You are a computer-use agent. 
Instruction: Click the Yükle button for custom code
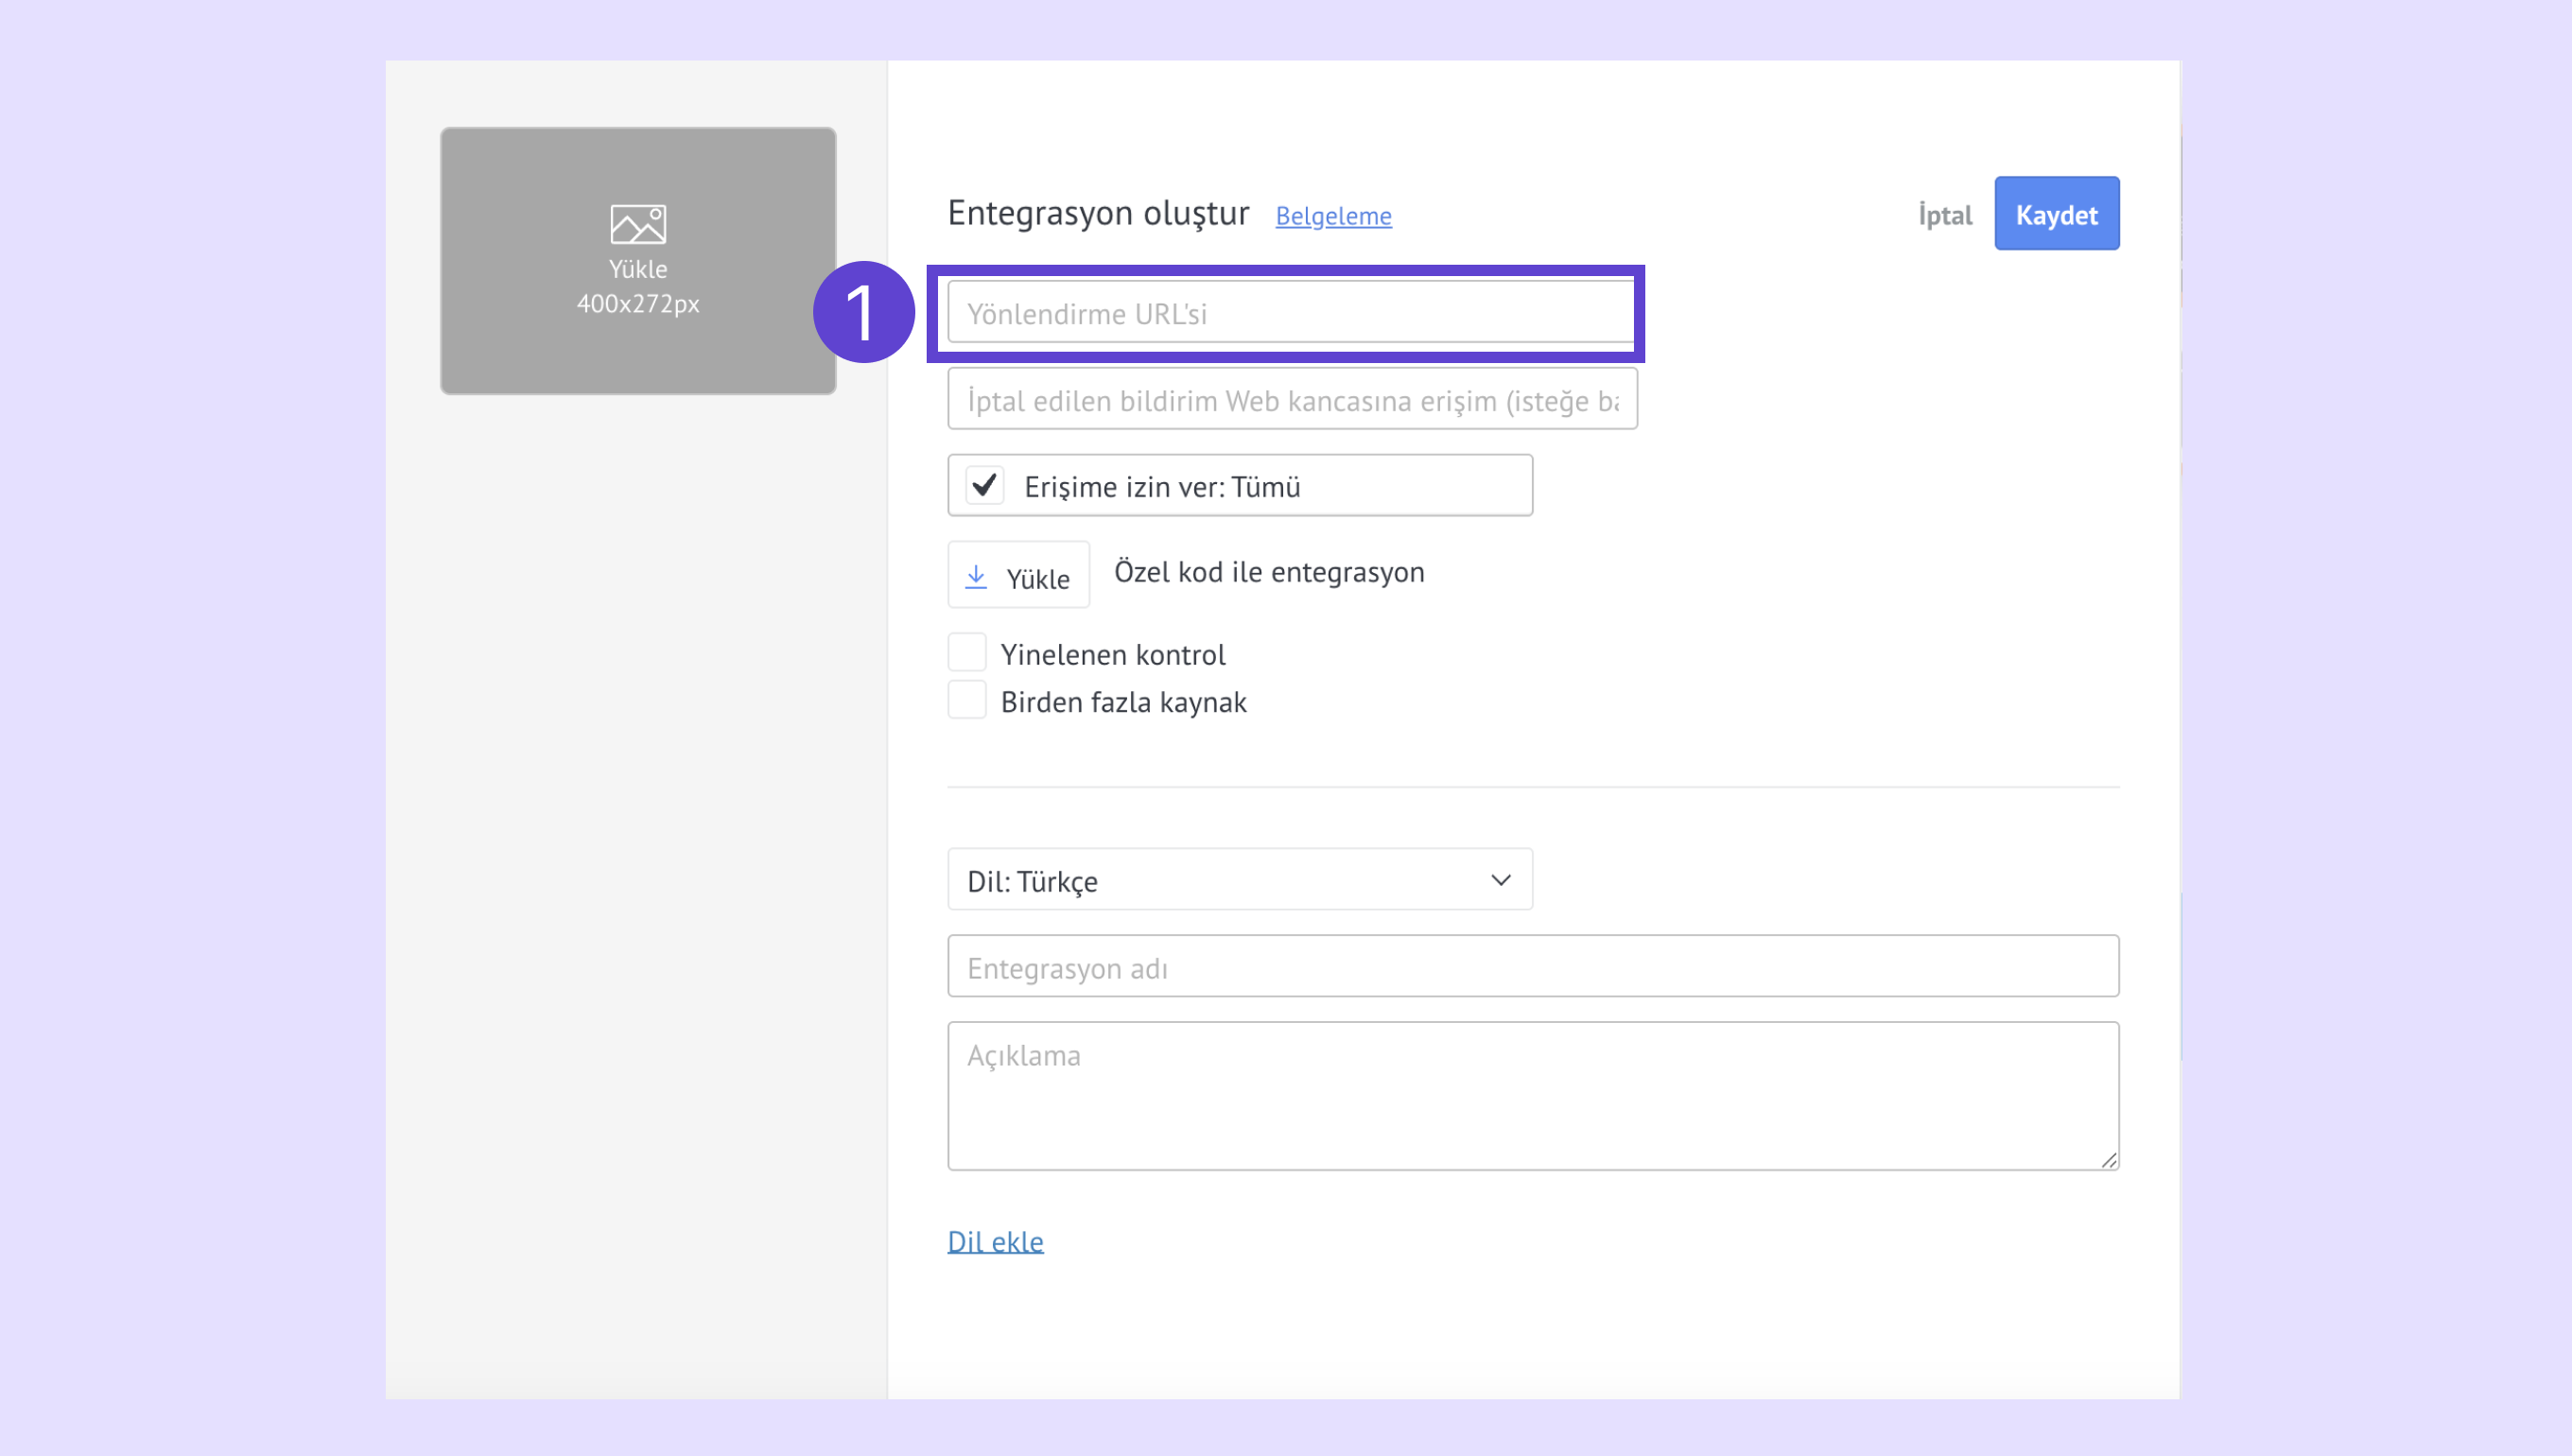[1018, 576]
